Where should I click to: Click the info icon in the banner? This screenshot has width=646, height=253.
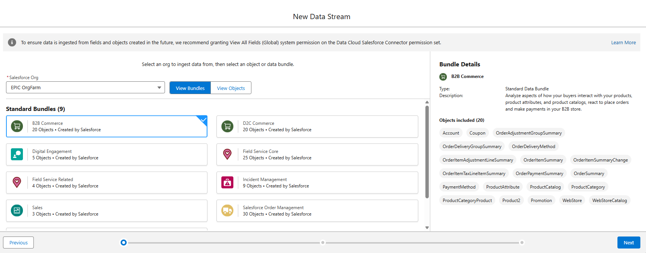pos(12,42)
